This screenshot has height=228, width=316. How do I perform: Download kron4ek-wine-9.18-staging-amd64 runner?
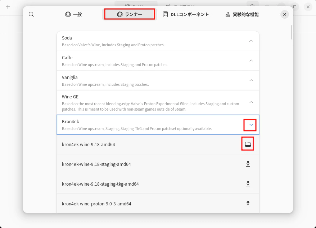coord(248,164)
